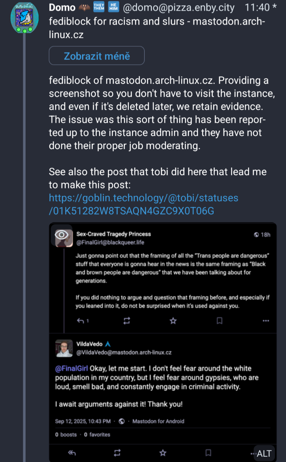This screenshot has width=286, height=462.
Task: Favorite FinalGirl's post with the star
Action: click(173, 321)
